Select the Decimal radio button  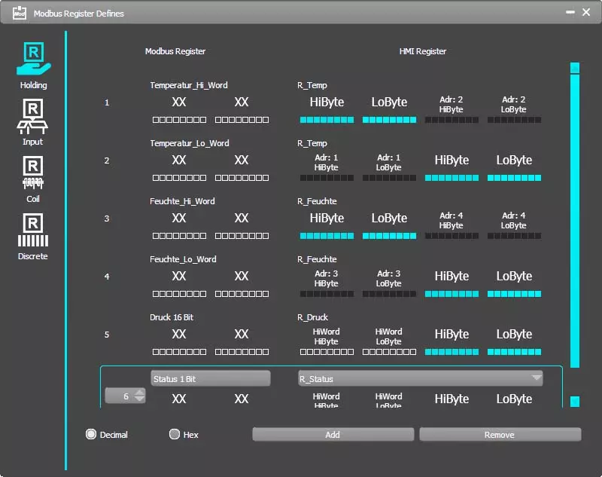coord(92,434)
